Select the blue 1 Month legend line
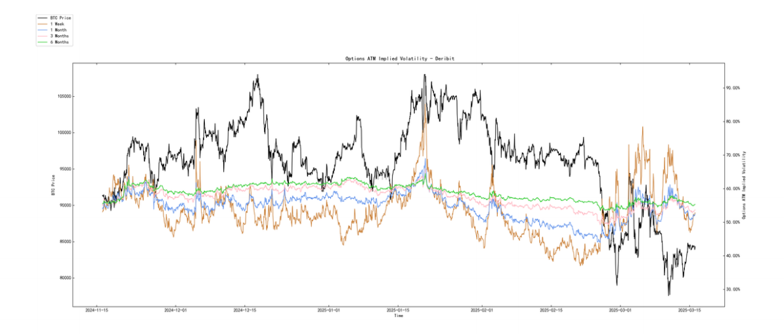The width and height of the screenshot is (784, 334). 43,30
